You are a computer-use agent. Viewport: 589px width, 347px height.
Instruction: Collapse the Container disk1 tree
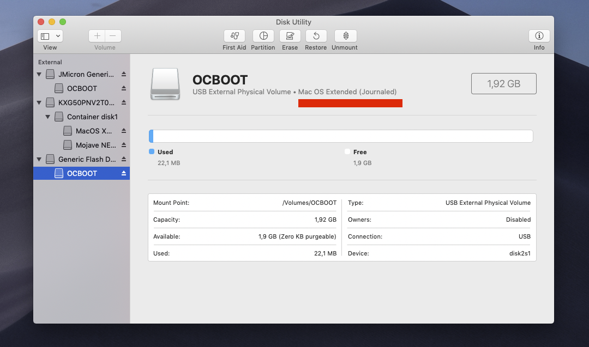point(47,117)
